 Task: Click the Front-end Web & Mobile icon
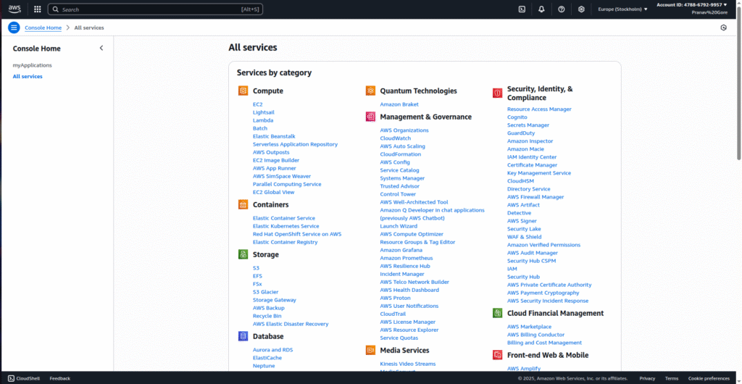(x=497, y=355)
